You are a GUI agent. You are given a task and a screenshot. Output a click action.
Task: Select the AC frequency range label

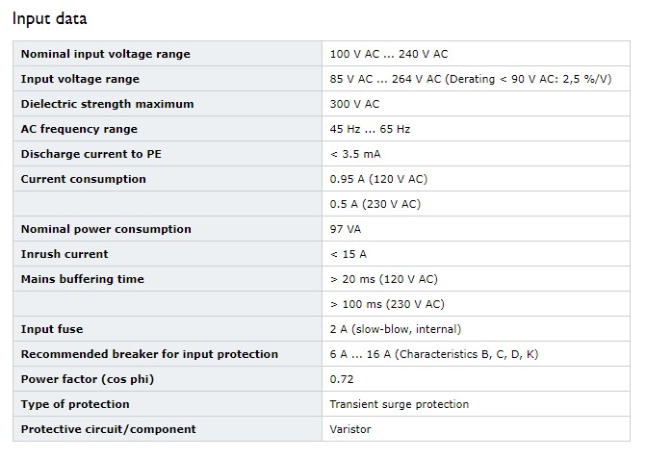click(x=79, y=129)
